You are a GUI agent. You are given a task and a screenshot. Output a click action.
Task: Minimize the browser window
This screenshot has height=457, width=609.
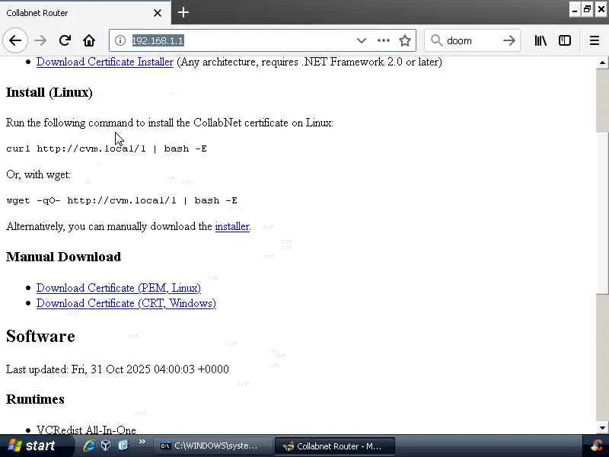pyautogui.click(x=575, y=10)
